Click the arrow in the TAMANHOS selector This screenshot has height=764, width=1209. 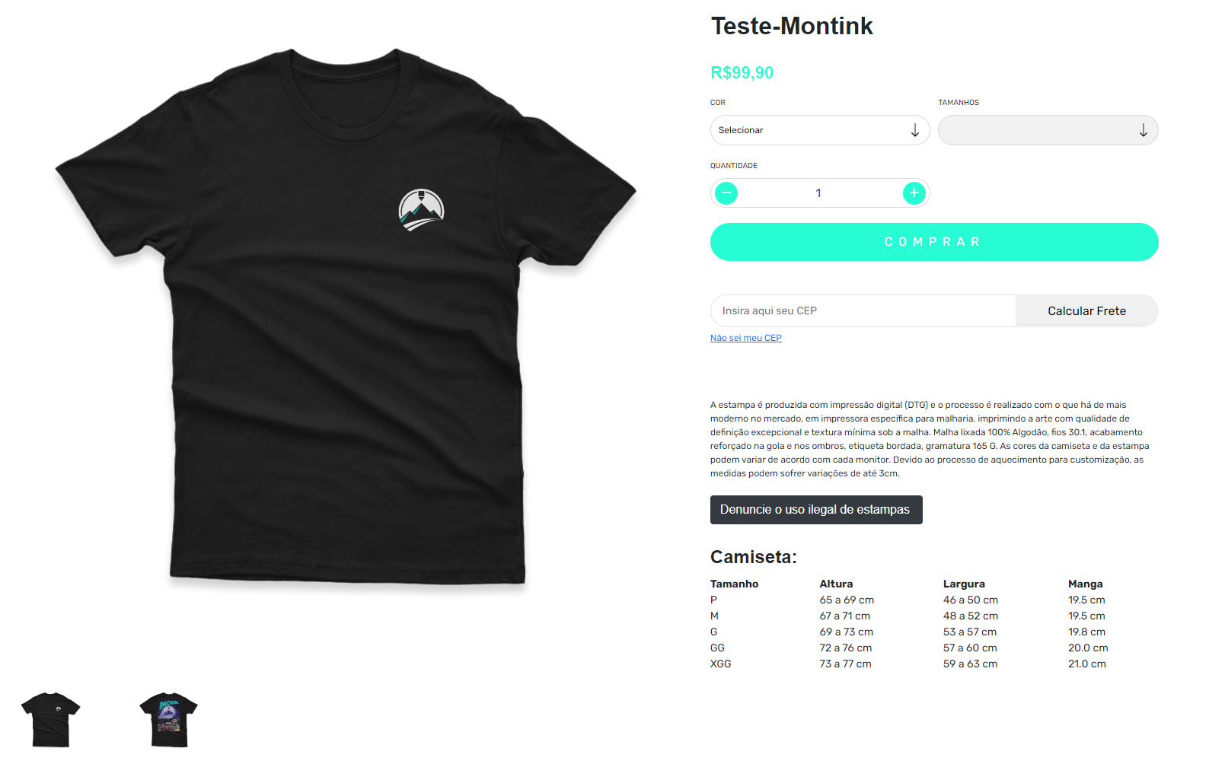pyautogui.click(x=1143, y=130)
